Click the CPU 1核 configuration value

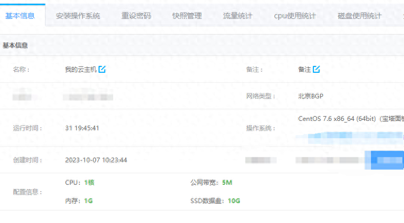click(89, 183)
